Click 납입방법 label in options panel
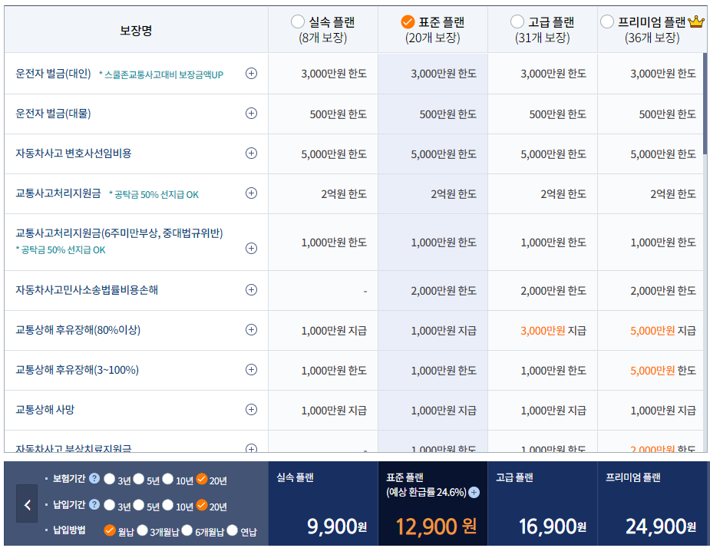 pyautogui.click(x=69, y=530)
